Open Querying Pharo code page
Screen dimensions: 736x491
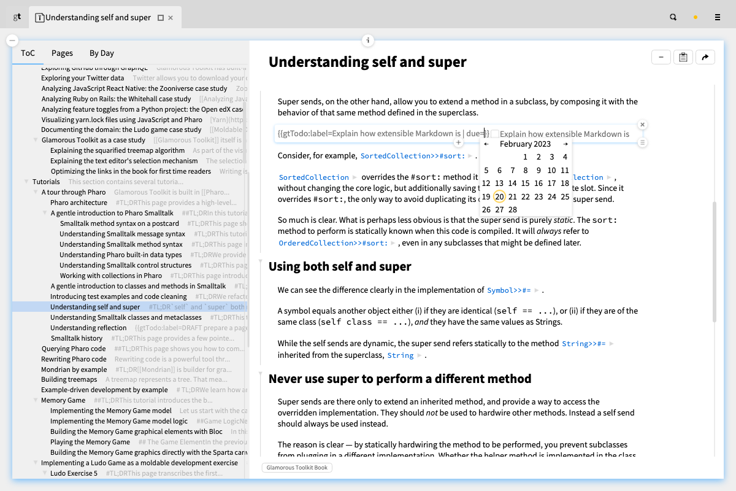pyautogui.click(x=74, y=349)
